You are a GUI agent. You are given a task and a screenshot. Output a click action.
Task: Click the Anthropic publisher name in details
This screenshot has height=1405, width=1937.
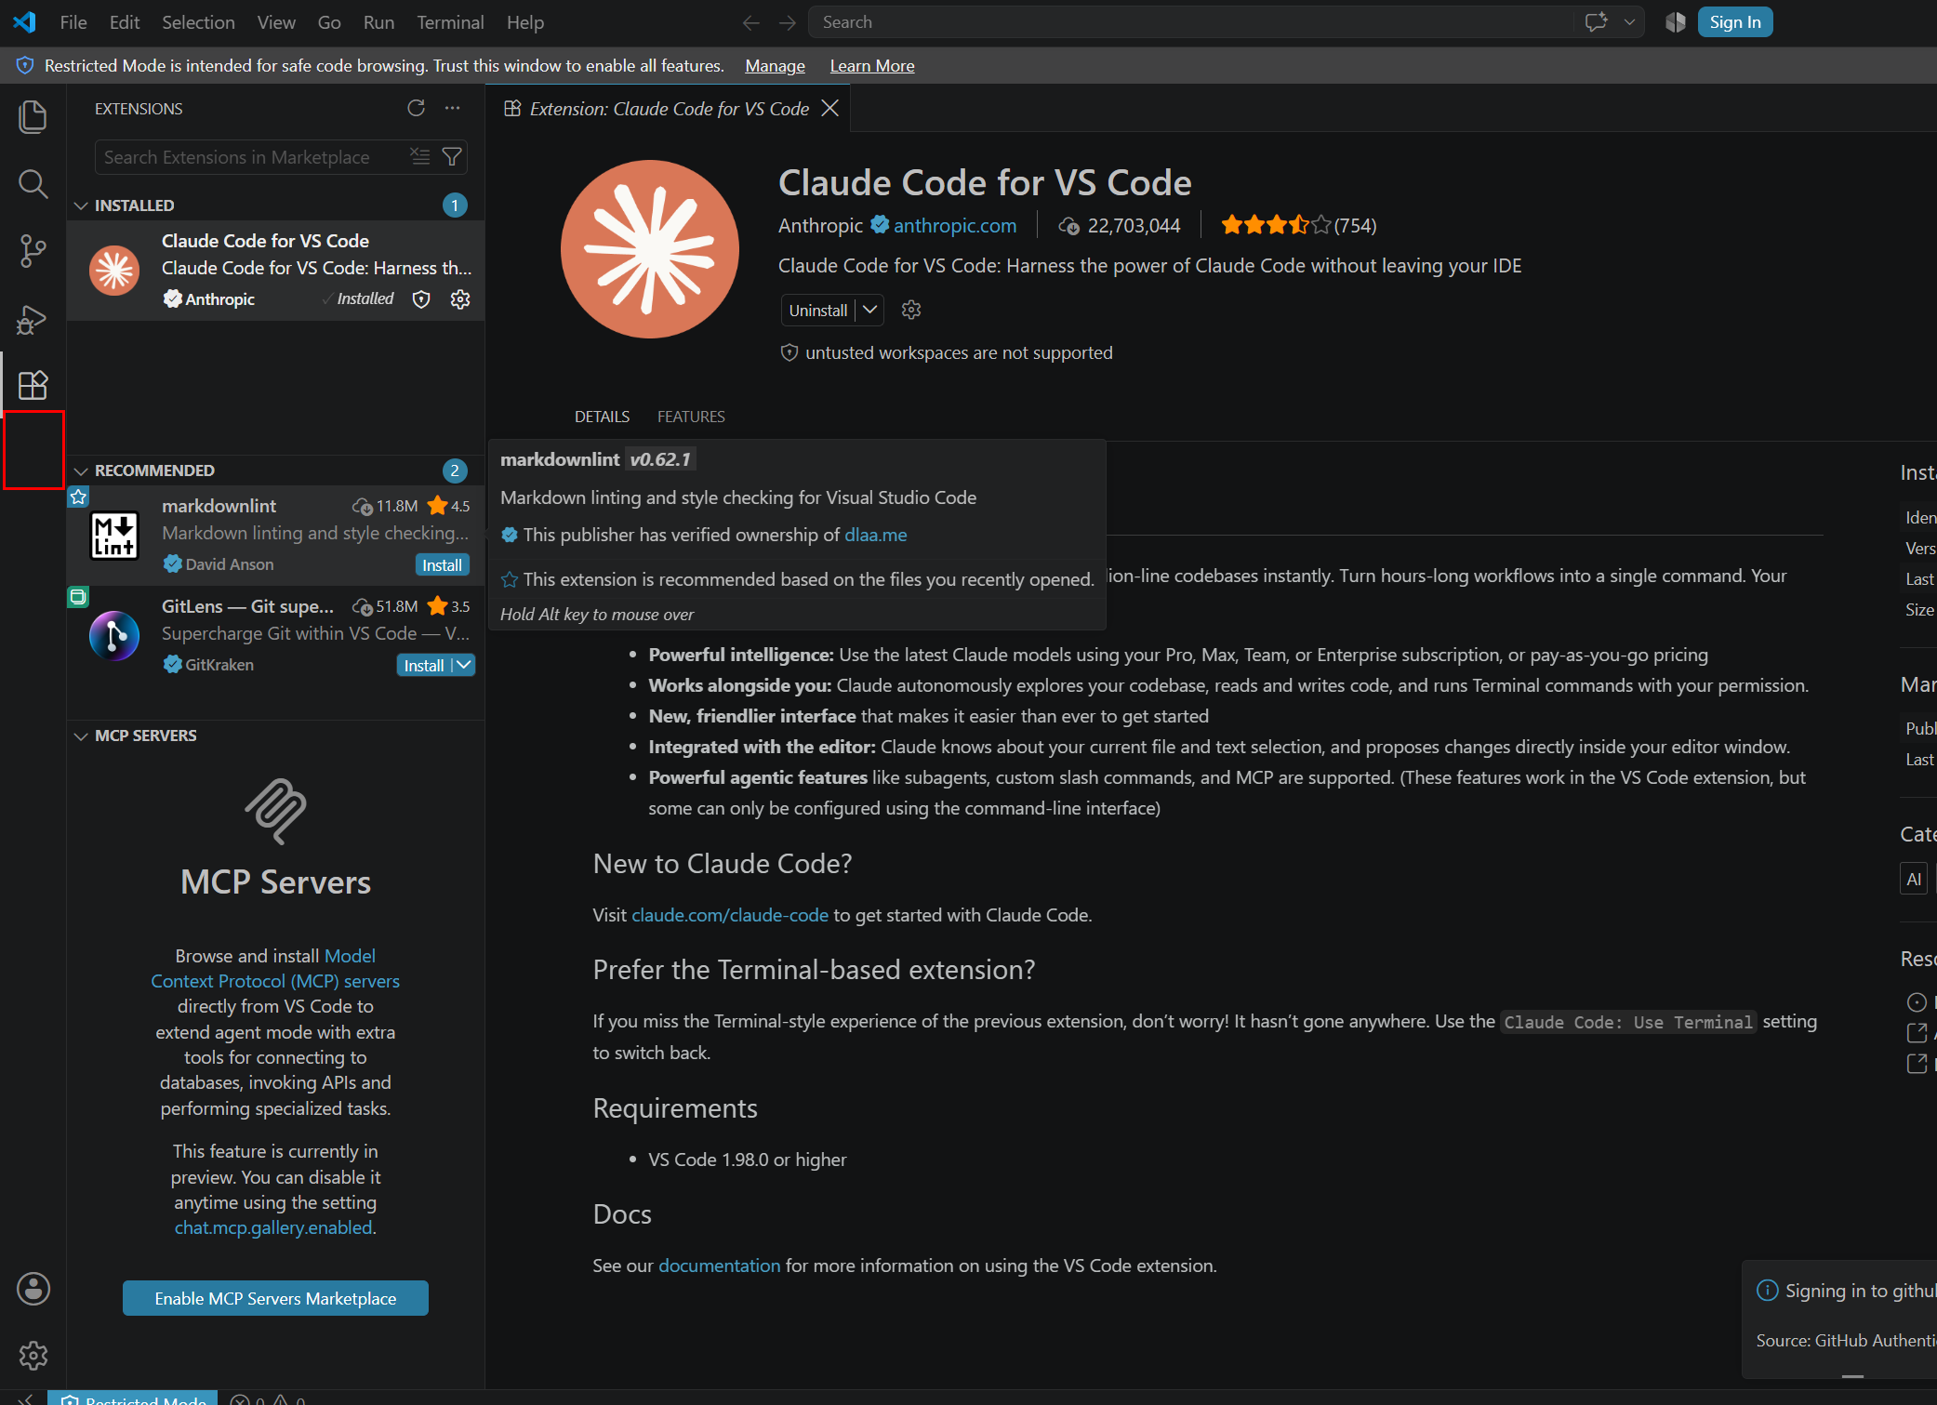[820, 225]
